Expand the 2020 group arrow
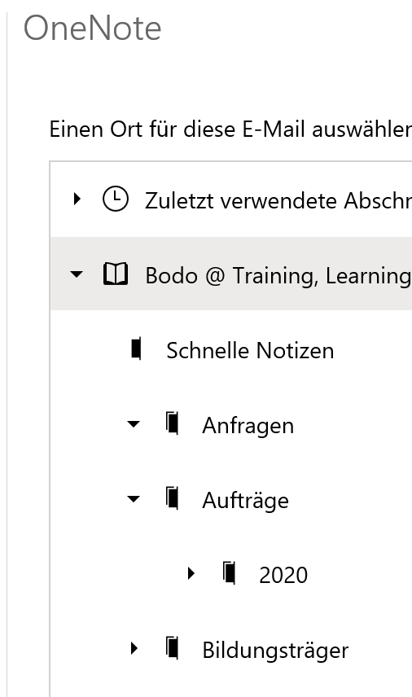Viewport: 412px width, 697px height. pos(191,573)
